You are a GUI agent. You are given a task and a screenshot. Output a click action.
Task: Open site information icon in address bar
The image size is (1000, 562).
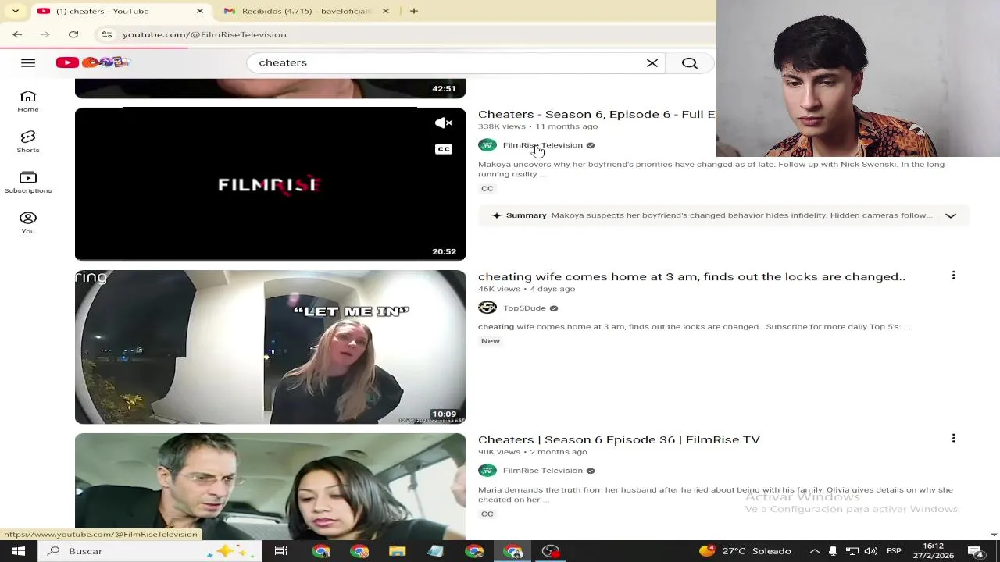coord(107,34)
